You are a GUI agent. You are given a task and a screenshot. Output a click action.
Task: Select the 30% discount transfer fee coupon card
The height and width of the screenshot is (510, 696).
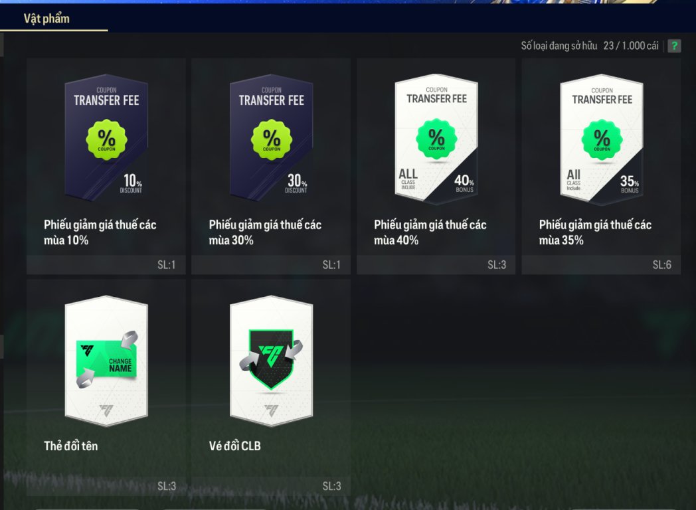coord(271,139)
